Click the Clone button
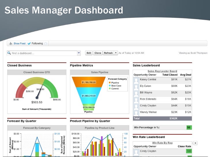The height and width of the screenshot is (157, 210). tap(98, 53)
